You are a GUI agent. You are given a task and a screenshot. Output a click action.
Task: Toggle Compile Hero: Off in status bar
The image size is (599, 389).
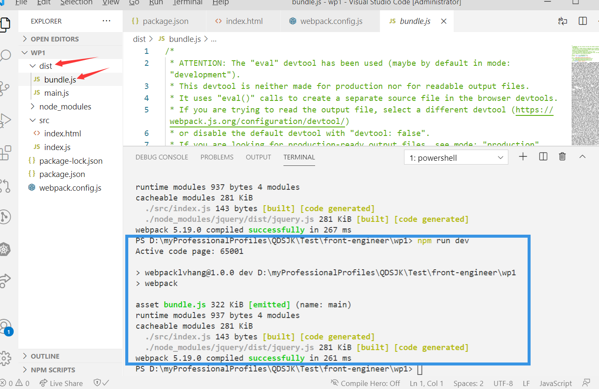(366, 383)
